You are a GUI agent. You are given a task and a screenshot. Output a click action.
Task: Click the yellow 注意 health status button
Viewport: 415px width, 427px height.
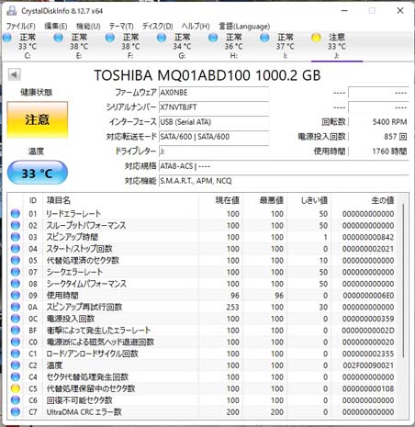click(38, 119)
